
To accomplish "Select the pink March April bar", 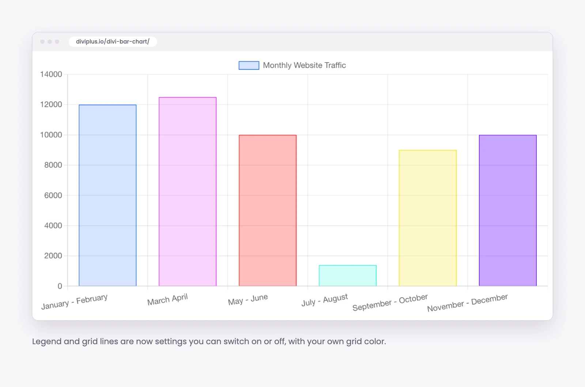I will (188, 192).
